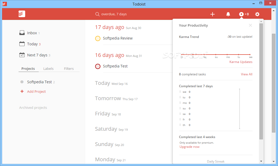Click the Upgrade now link
Screen dimensions: 278x166
pos(189,147)
